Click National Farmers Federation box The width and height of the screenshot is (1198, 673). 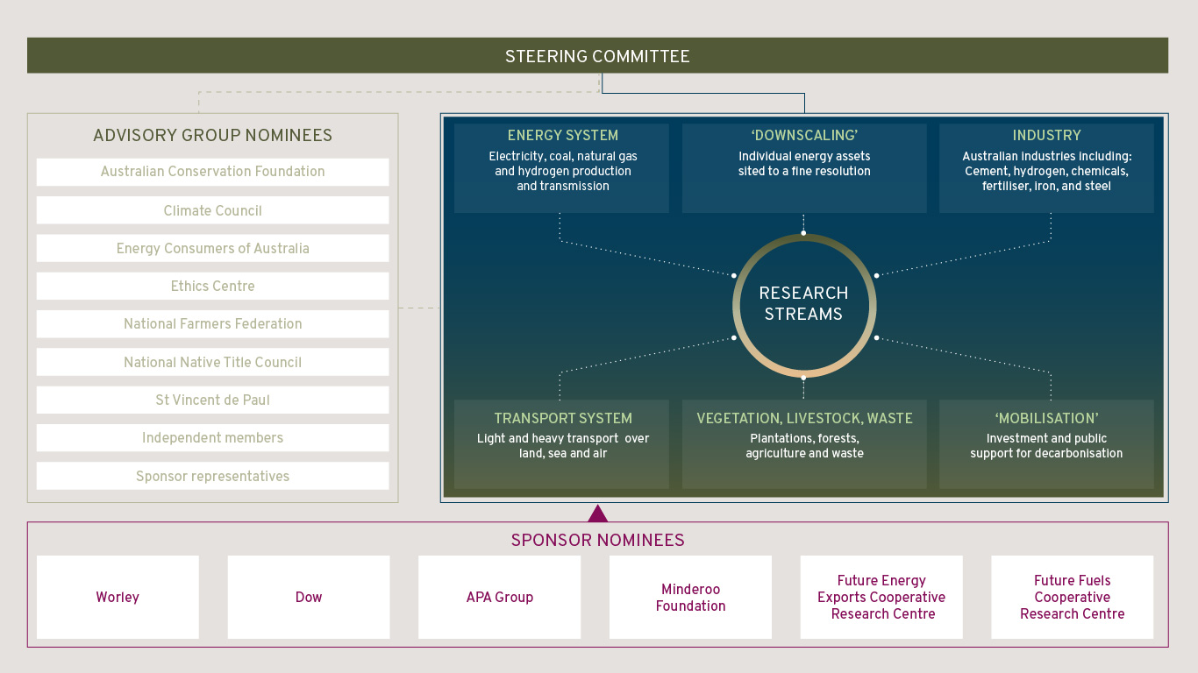click(x=212, y=323)
